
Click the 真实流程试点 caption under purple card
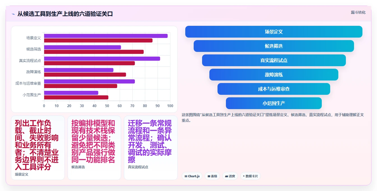click(138, 167)
